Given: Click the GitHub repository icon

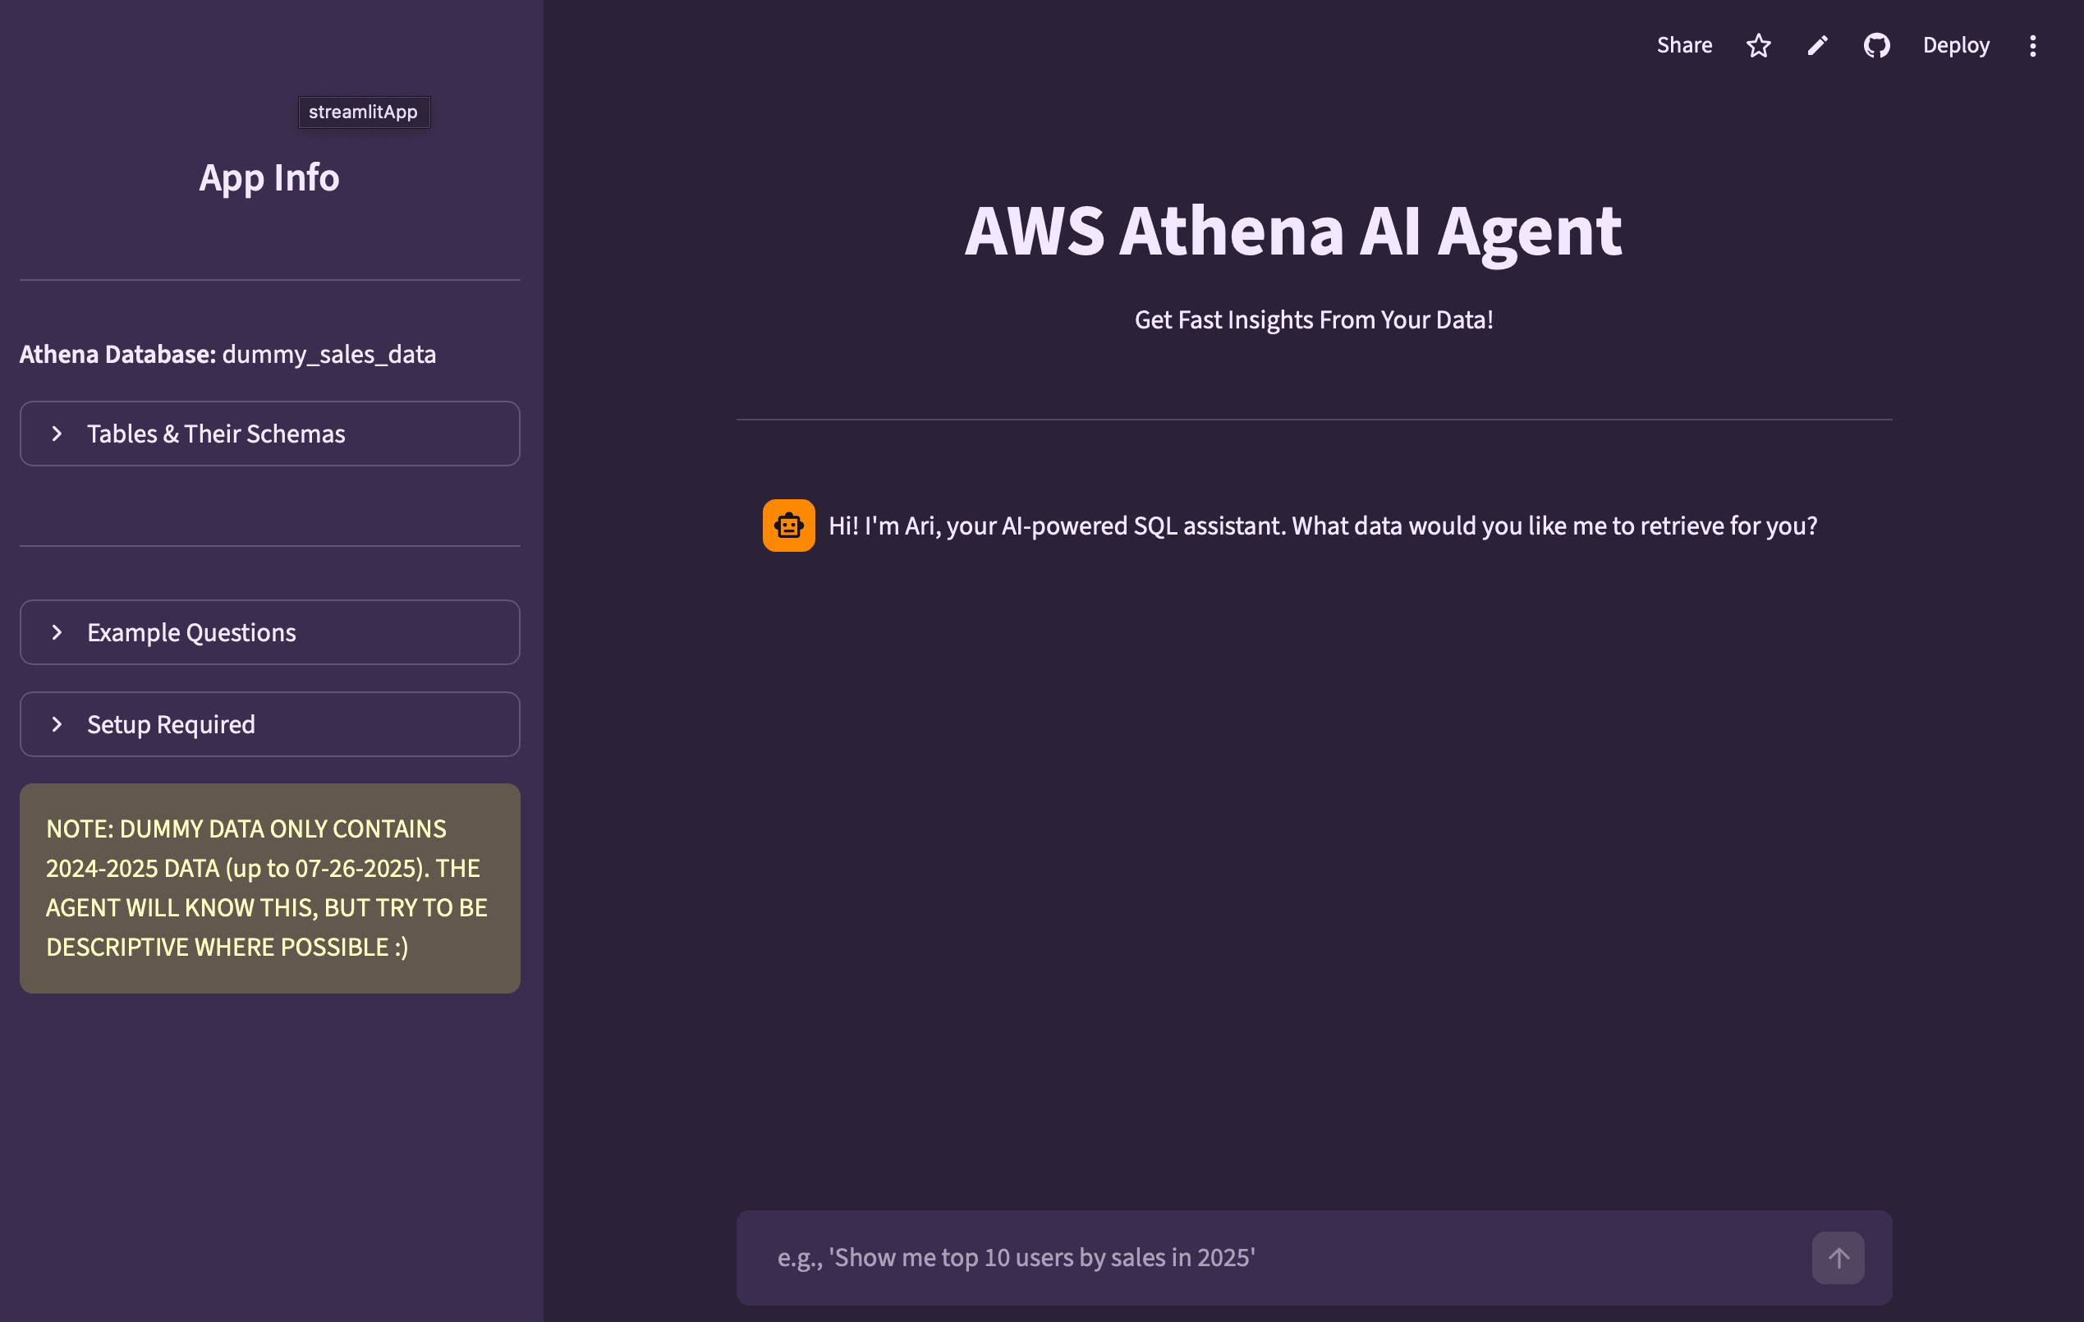Looking at the screenshot, I should point(1876,45).
